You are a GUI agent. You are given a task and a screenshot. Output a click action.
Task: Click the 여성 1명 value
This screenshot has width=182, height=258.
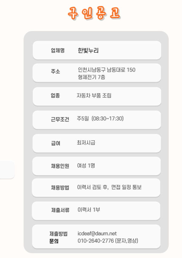click(86, 165)
